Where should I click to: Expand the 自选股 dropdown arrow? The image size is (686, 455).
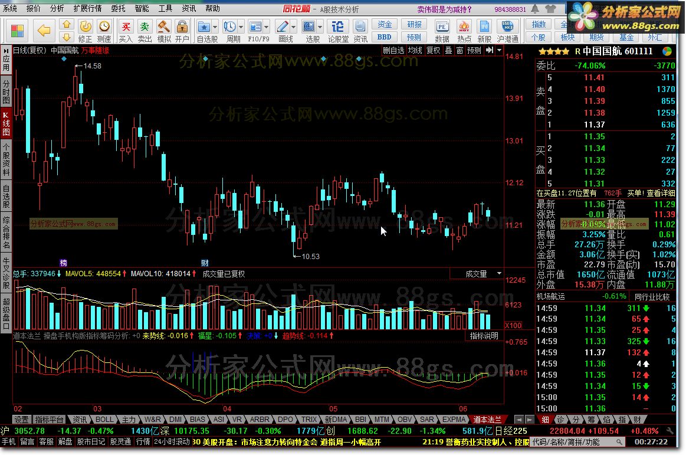(215, 27)
